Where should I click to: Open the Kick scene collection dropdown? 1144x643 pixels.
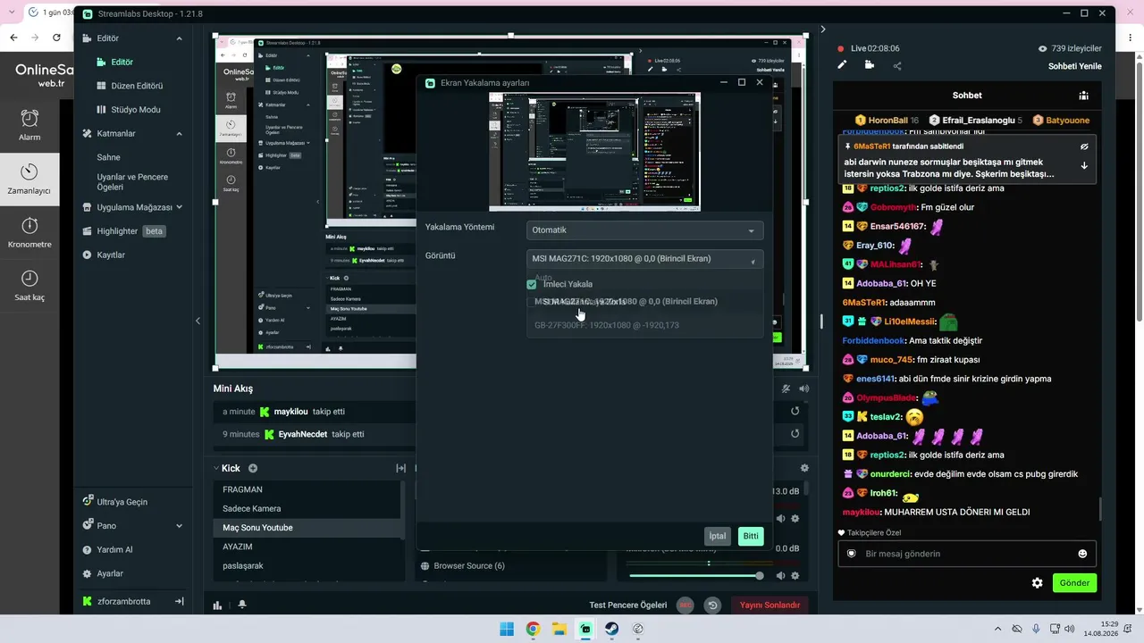point(216,468)
